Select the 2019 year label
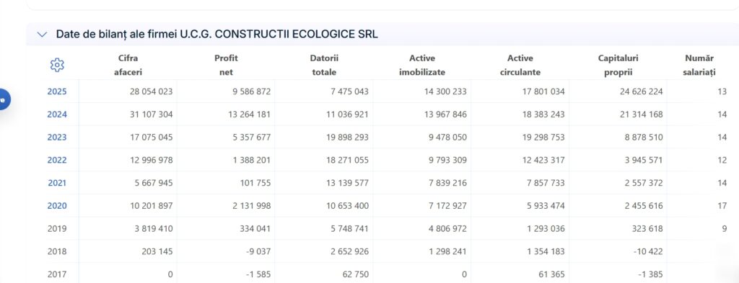This screenshot has height=283, width=739. pyautogui.click(x=57, y=228)
